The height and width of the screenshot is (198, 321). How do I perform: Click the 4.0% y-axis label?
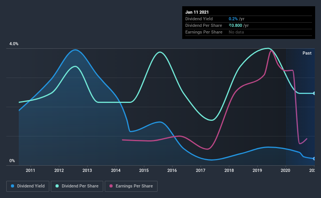[x=14, y=44]
